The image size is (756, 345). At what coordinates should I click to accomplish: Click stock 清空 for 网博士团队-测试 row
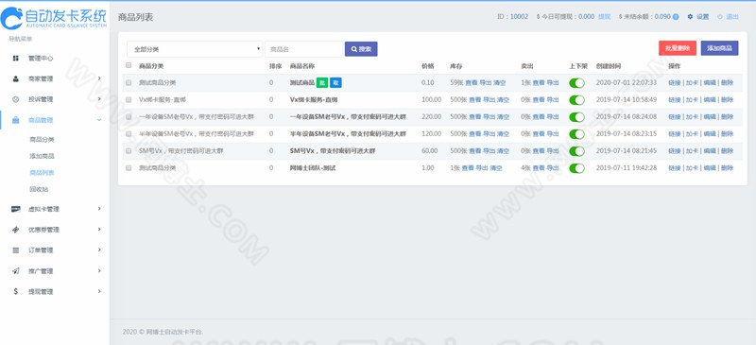pyautogui.click(x=495, y=168)
